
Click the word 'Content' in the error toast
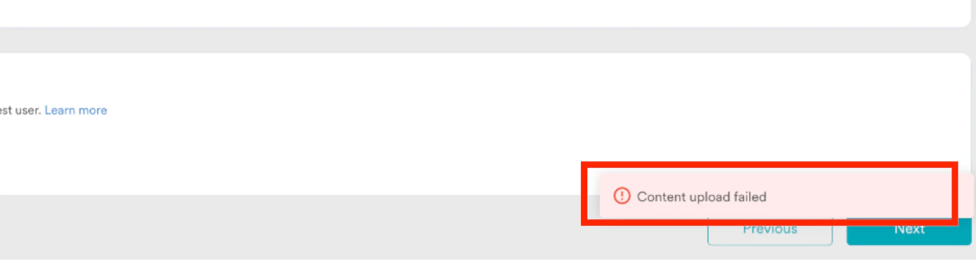(x=661, y=196)
